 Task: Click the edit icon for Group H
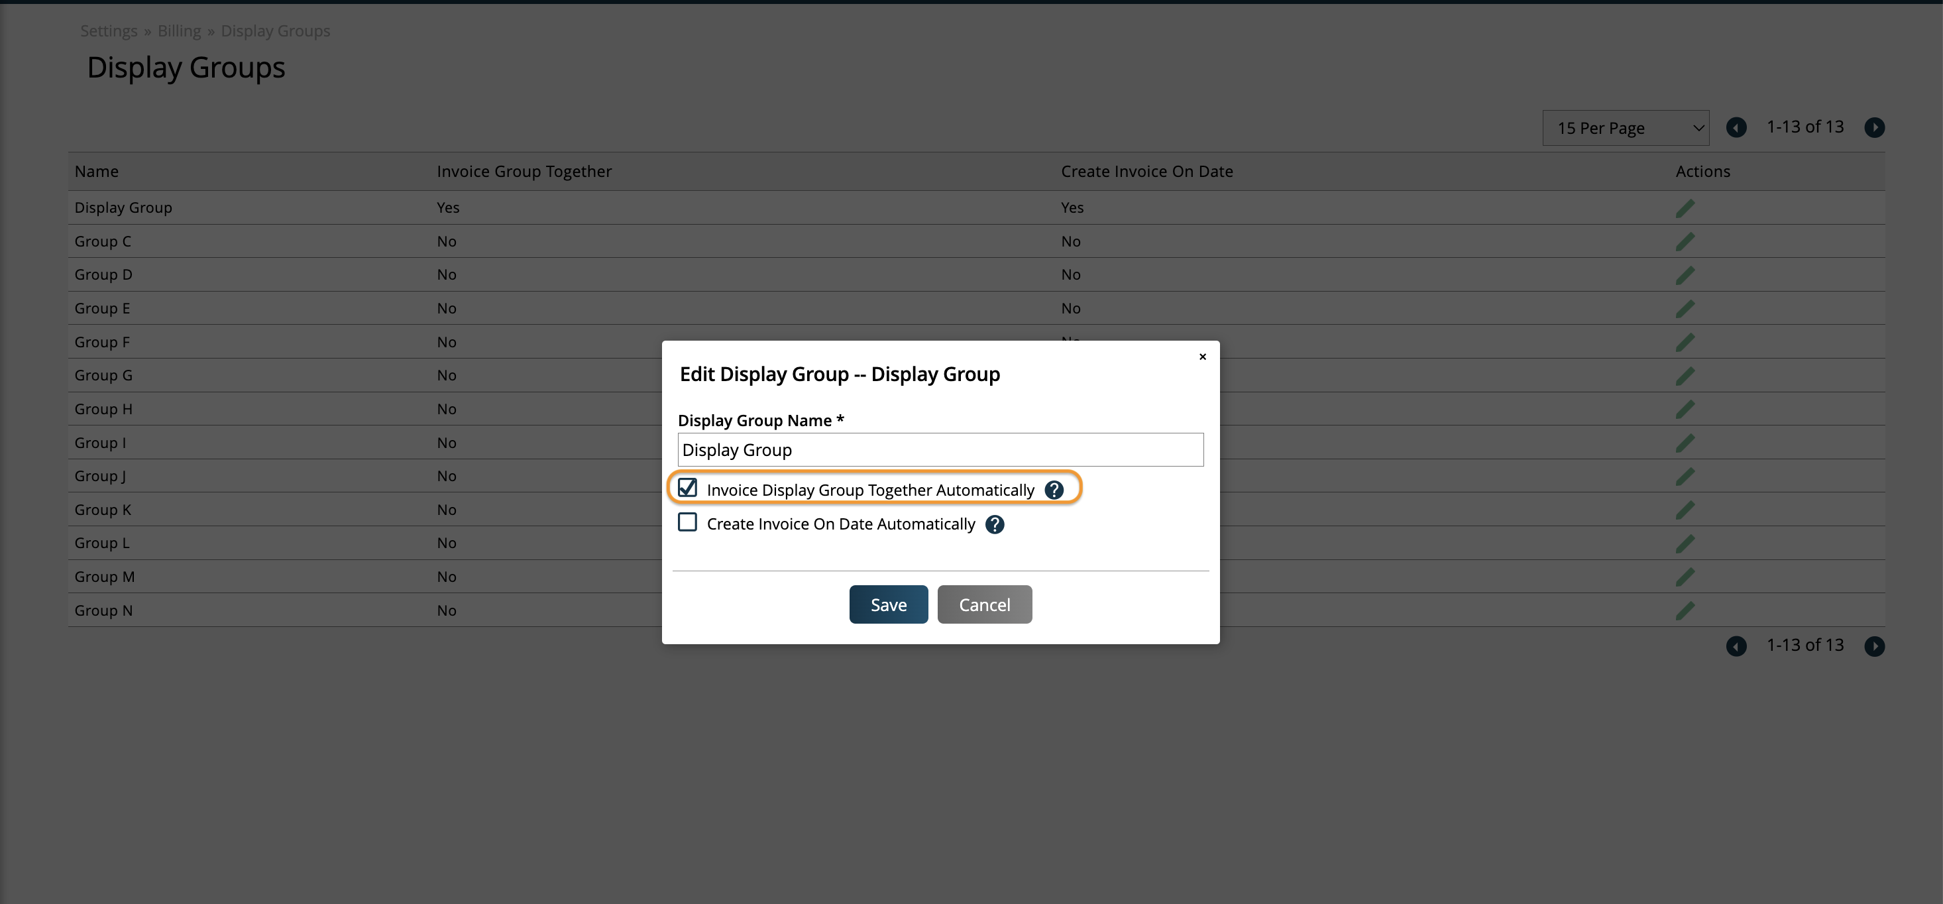point(1685,409)
